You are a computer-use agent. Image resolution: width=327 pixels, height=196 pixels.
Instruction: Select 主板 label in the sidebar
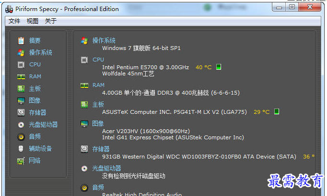point(35,88)
